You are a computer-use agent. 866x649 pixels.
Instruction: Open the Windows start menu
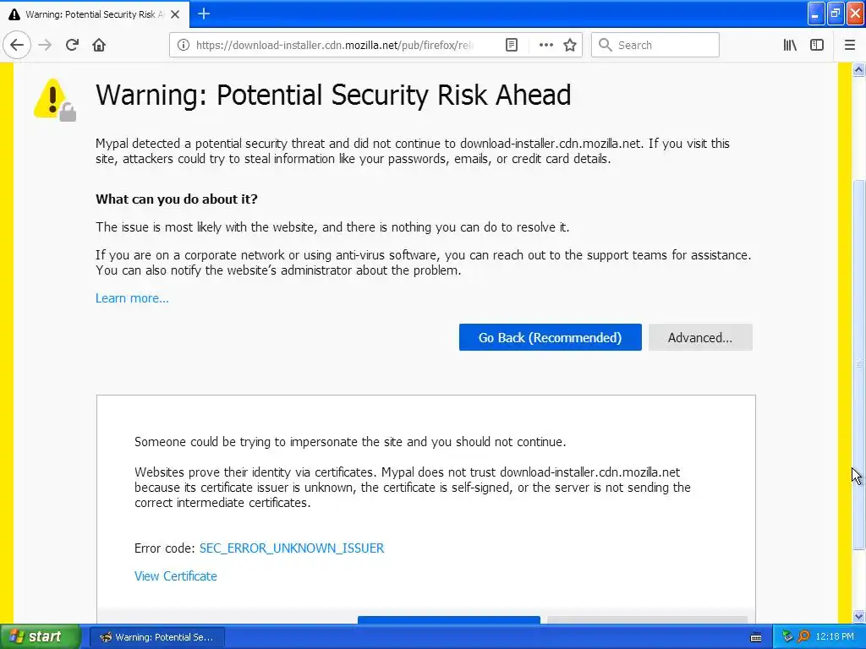[x=39, y=637]
